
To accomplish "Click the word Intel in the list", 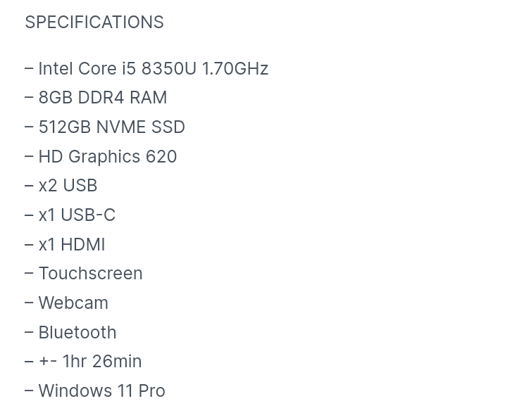I will (56, 68).
